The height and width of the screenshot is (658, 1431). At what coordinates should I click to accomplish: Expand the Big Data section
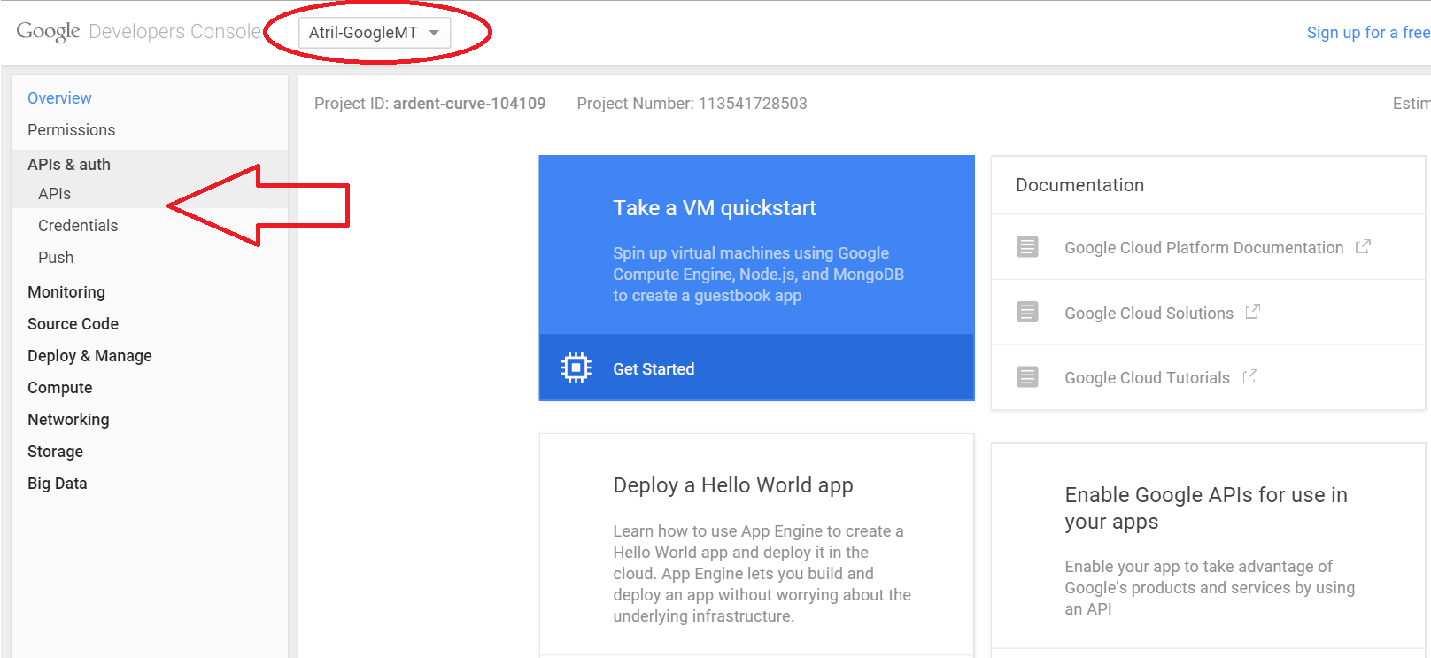58,484
